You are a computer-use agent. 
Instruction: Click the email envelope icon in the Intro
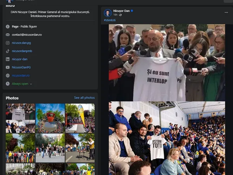(x=8, y=35)
